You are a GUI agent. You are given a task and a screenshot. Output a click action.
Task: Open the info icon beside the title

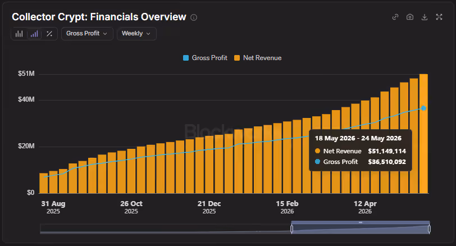point(194,17)
